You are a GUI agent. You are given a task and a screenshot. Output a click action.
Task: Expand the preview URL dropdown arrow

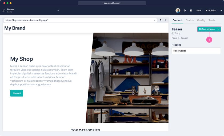pyautogui.click(x=155, y=20)
